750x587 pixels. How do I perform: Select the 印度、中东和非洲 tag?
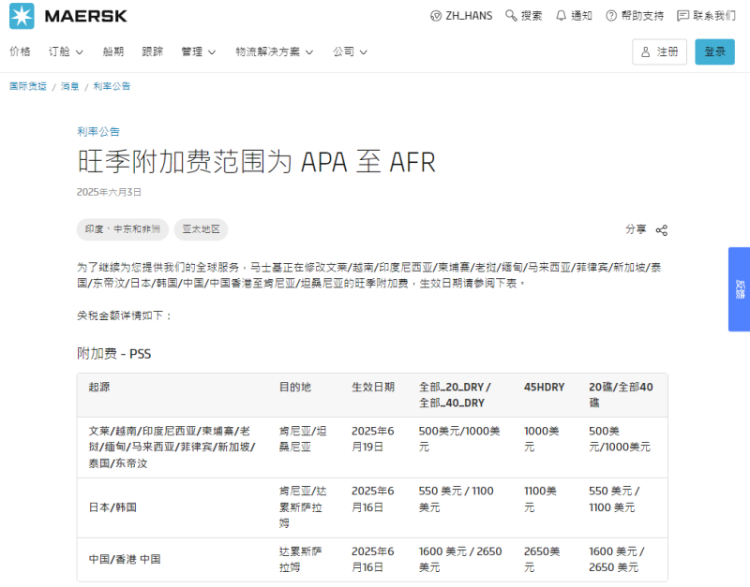(123, 229)
